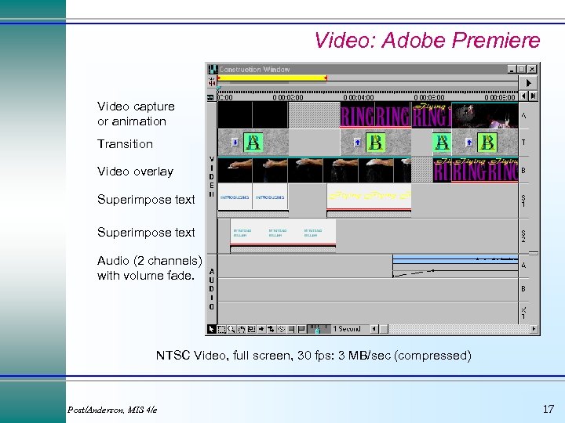
Task: Click the audio fade handle on track A
Action: click(x=432, y=270)
